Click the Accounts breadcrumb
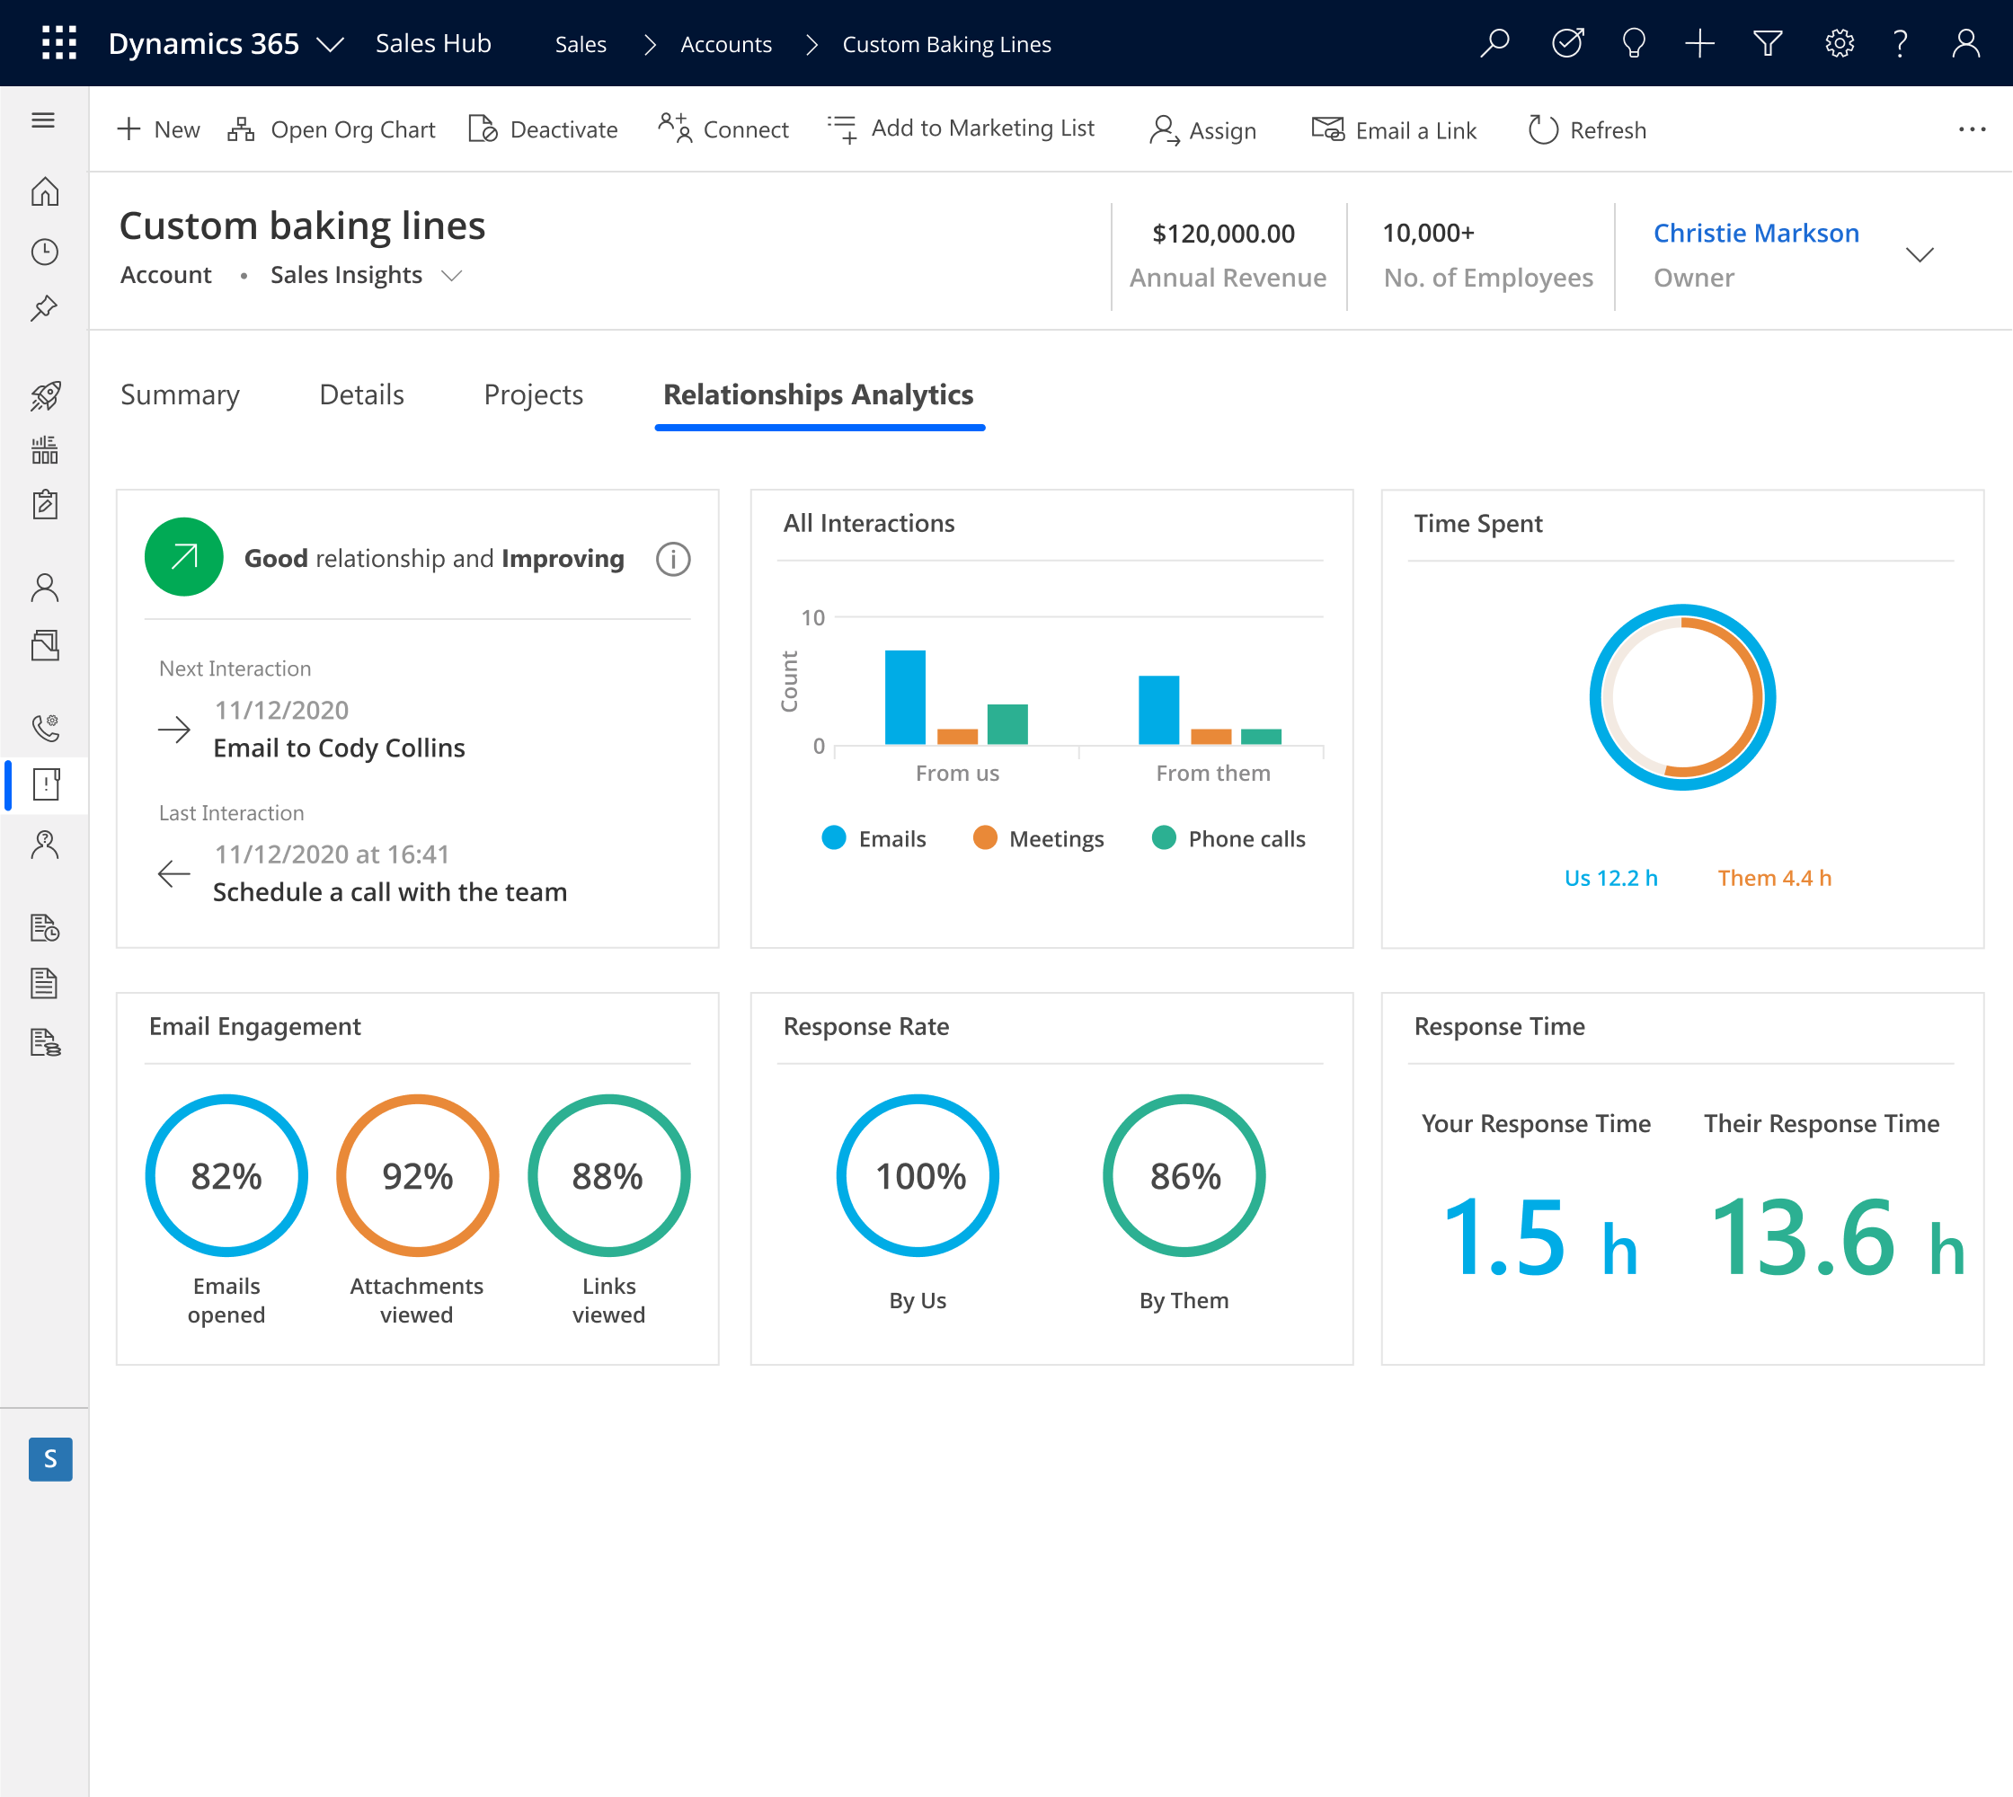2013x1797 pixels. pyautogui.click(x=726, y=44)
